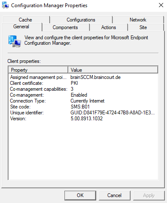Select the Co-management capabilities row
This screenshot has height=203, width=167.
pos(83,89)
